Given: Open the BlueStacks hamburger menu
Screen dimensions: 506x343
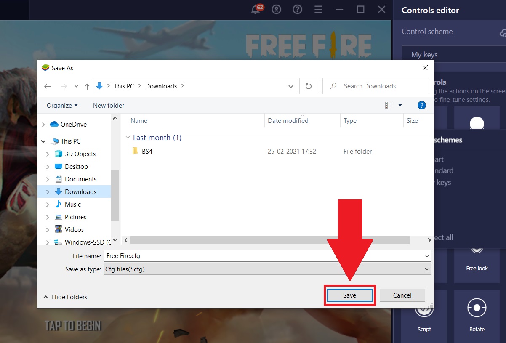Looking at the screenshot, I should pos(318,9).
